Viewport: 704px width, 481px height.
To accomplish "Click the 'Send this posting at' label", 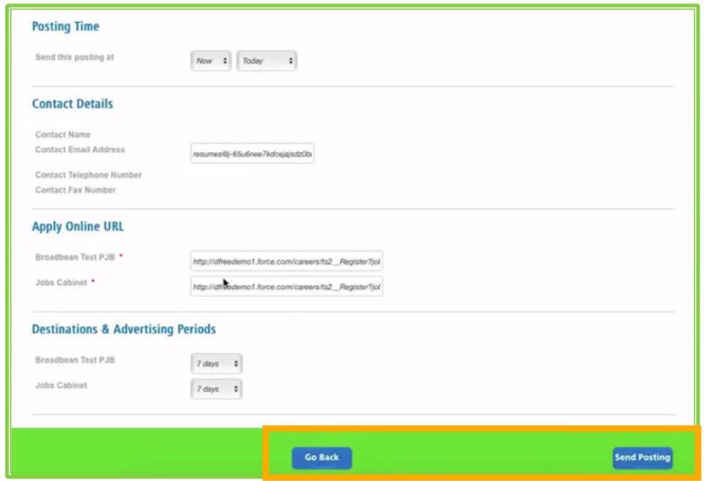I will click(74, 57).
